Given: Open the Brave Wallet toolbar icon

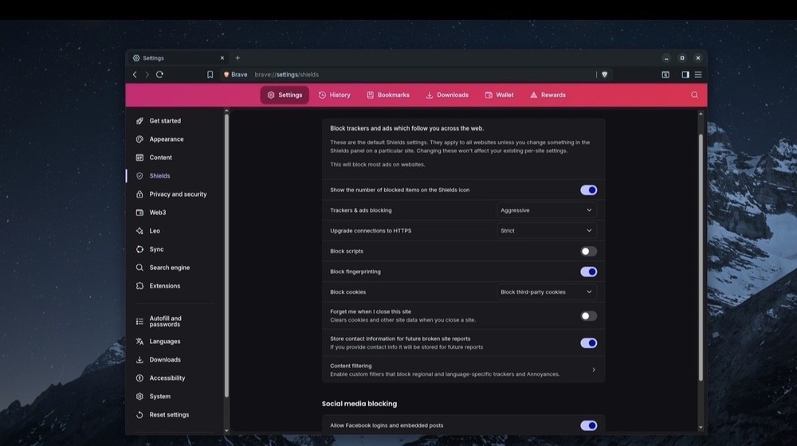Looking at the screenshot, I should pyautogui.click(x=665, y=74).
